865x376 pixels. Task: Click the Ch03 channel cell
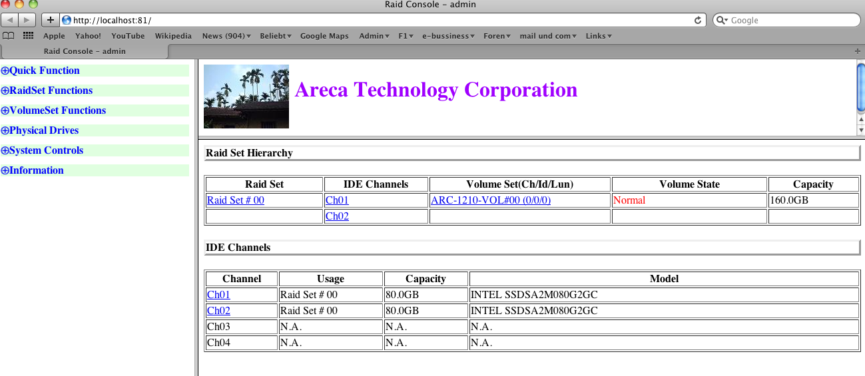coord(242,327)
